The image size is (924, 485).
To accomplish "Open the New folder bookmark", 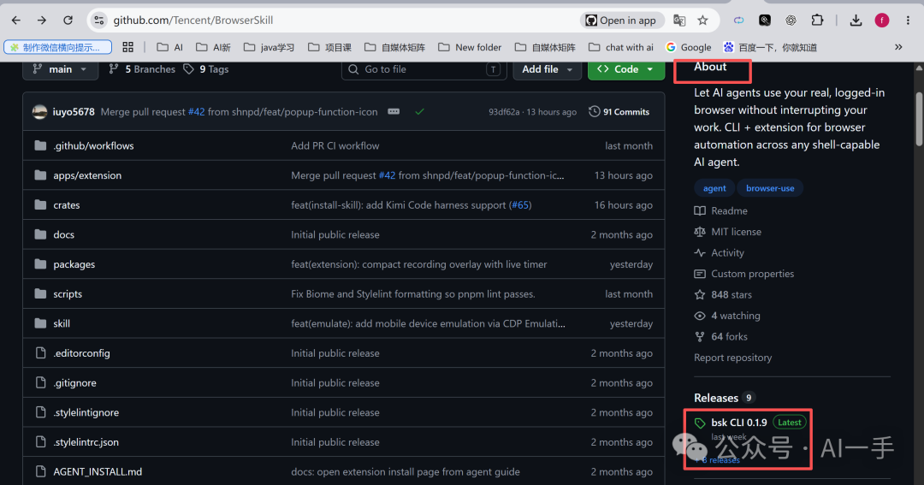I will coord(470,47).
